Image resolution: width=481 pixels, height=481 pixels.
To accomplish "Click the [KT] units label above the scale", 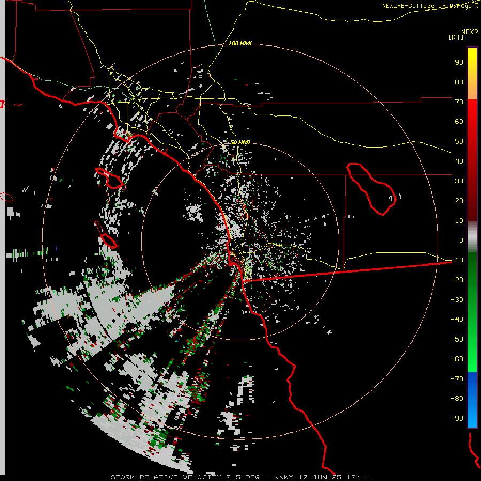I will [456, 37].
